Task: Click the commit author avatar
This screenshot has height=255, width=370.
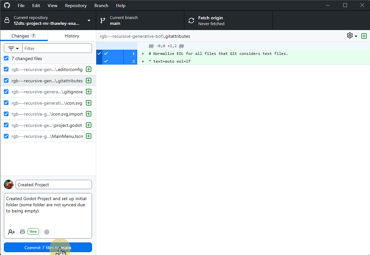Action: (9, 185)
